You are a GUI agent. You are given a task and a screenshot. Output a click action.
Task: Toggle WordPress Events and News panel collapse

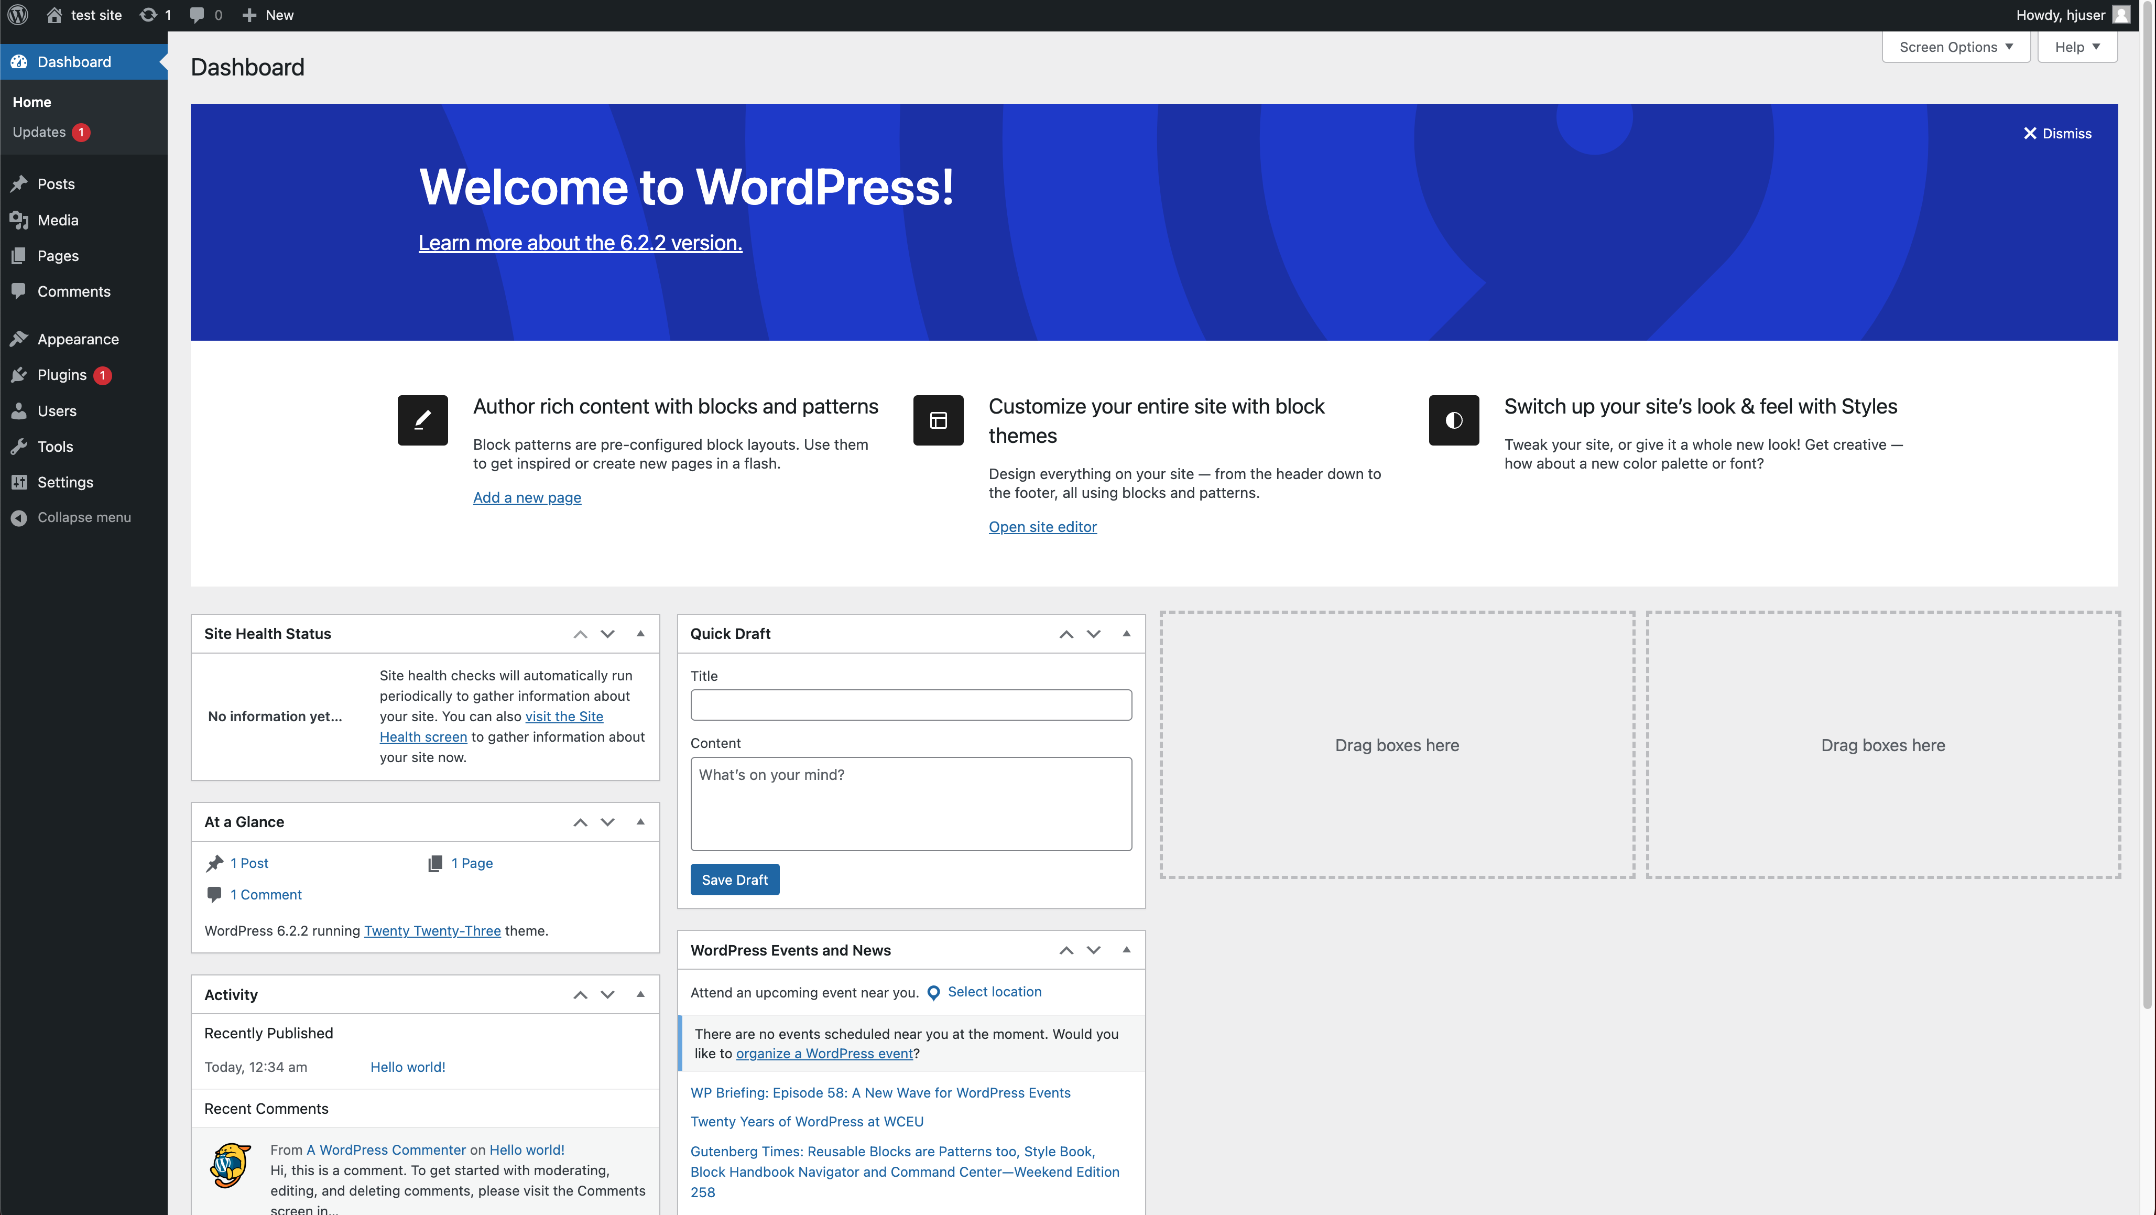(1127, 950)
